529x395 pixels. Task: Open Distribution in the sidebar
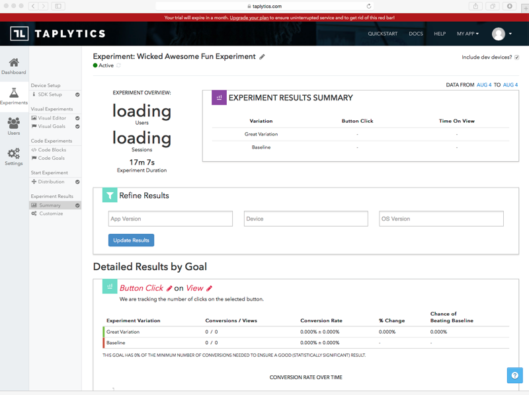[51, 182]
